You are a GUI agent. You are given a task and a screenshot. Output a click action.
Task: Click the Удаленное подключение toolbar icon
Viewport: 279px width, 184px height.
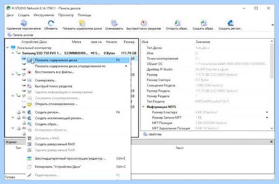pyautogui.click(x=24, y=25)
